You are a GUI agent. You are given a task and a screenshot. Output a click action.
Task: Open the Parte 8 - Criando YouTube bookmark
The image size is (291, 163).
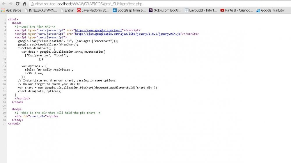click(x=237, y=10)
